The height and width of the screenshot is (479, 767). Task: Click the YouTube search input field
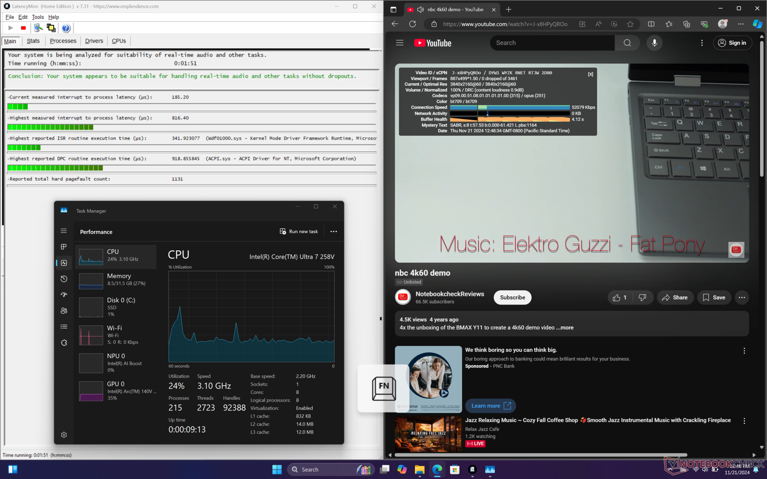[x=551, y=43]
